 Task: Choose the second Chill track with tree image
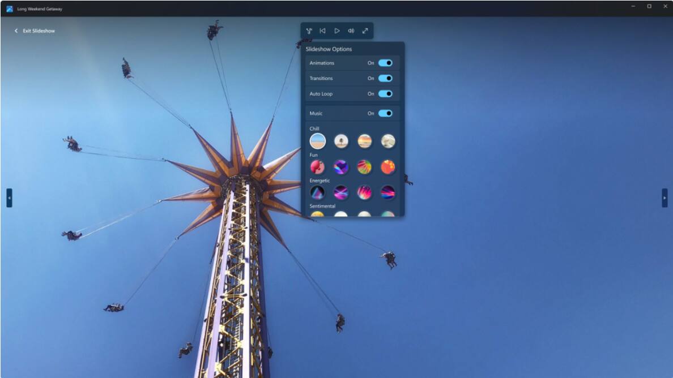coord(341,141)
